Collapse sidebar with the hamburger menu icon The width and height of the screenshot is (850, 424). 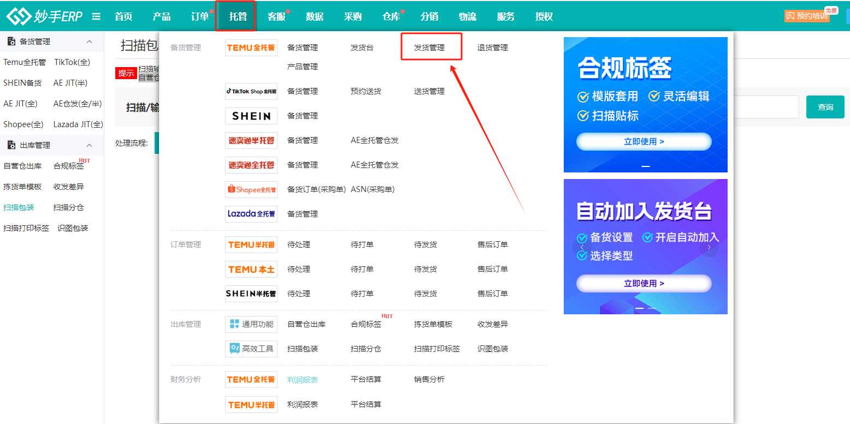click(96, 16)
